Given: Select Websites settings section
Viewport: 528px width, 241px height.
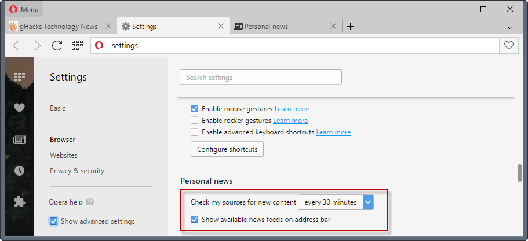Looking at the screenshot, I should (64, 155).
